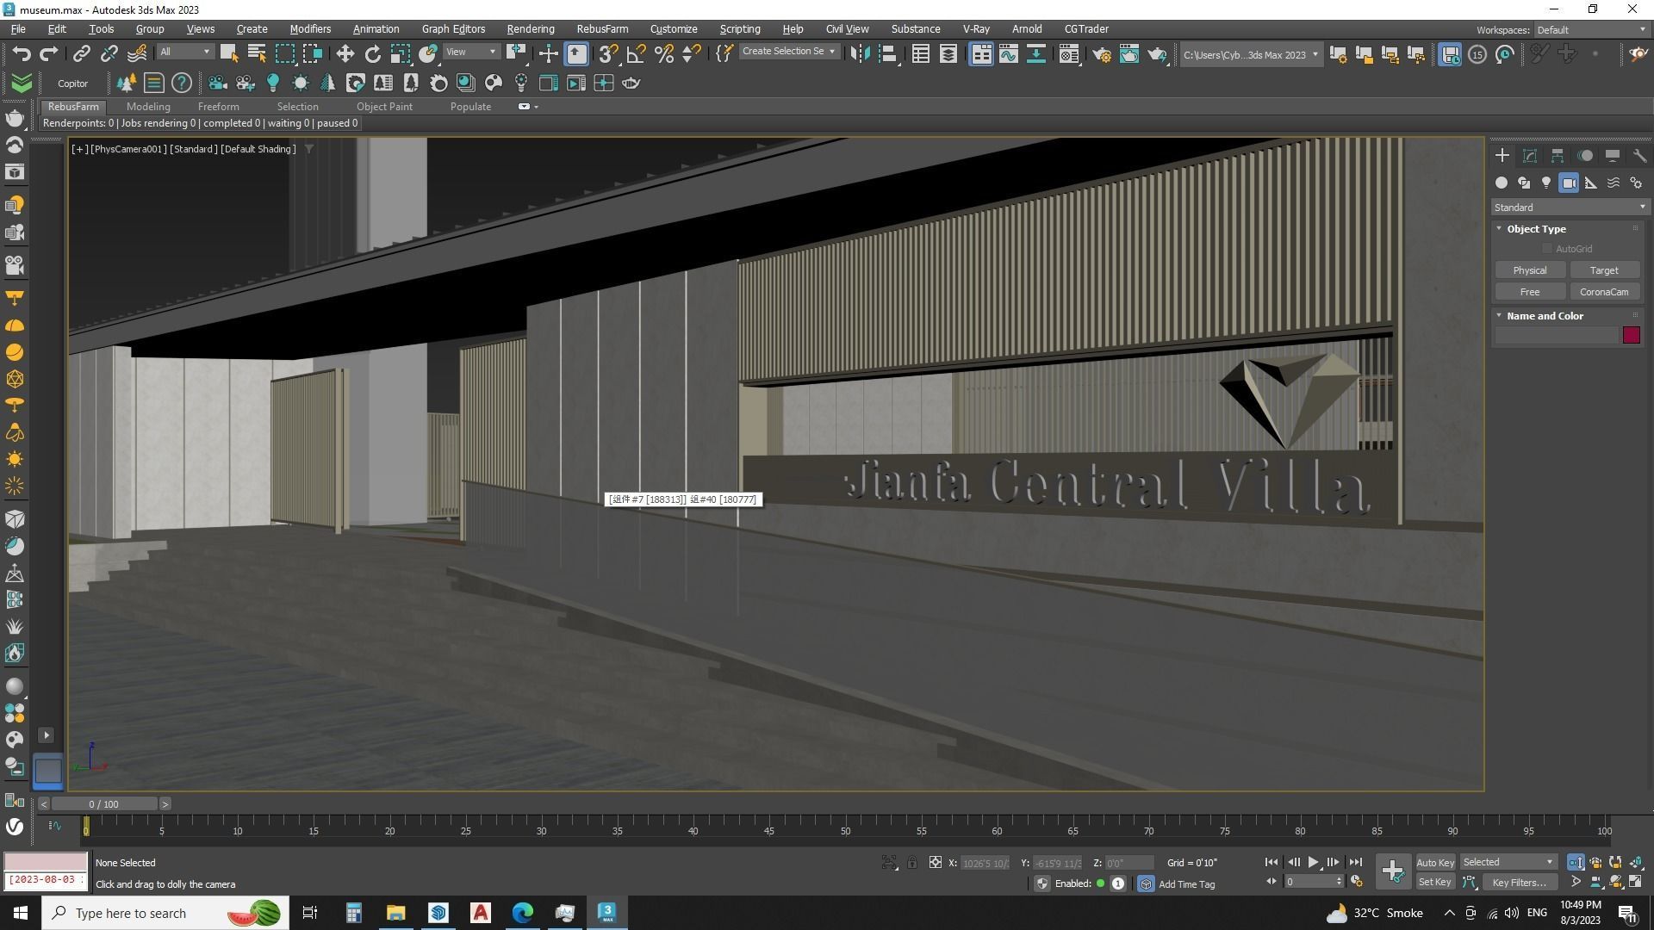Select the Helpers category tape icon
The width and height of the screenshot is (1654, 930).
(x=1591, y=183)
